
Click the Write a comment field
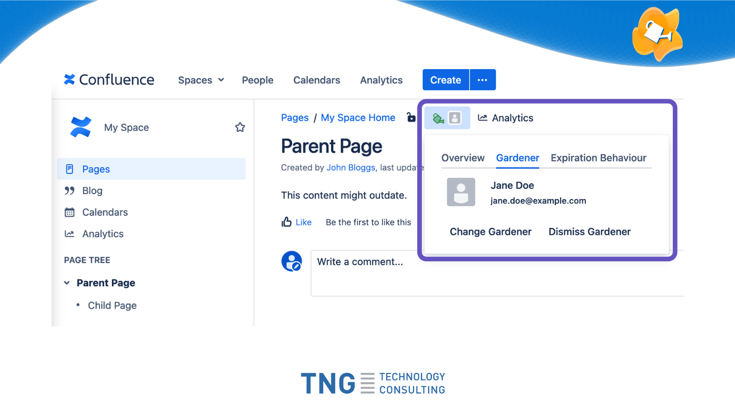coord(497,273)
